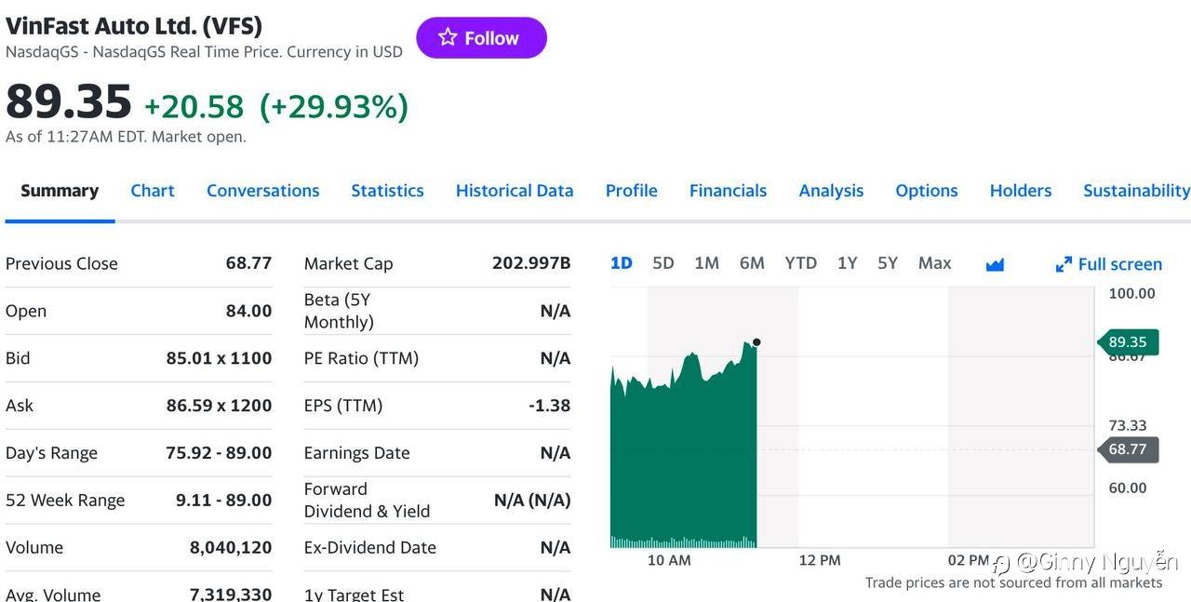Viewport: 1191px width, 602px height.
Task: Switch to the Holders tab
Action: pos(1020,191)
